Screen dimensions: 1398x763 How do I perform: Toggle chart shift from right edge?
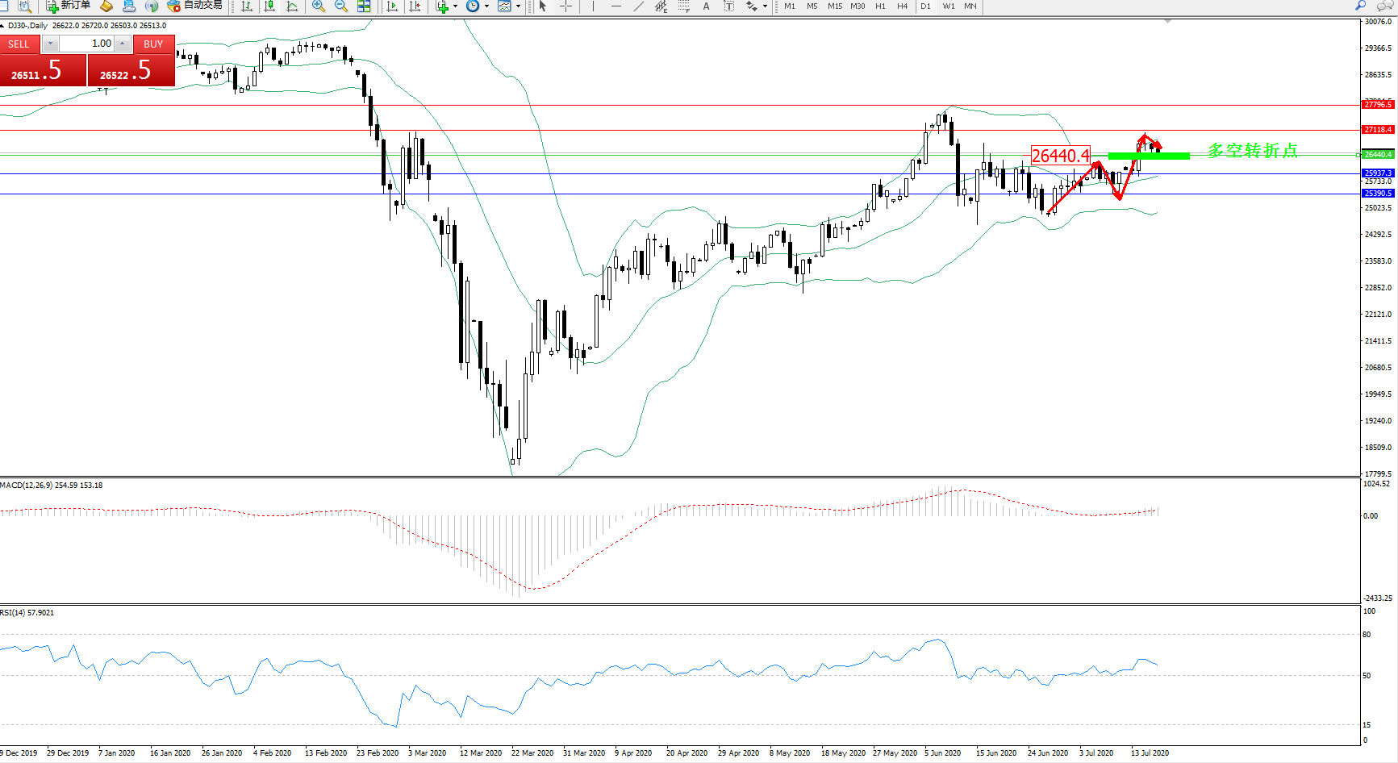click(x=415, y=6)
